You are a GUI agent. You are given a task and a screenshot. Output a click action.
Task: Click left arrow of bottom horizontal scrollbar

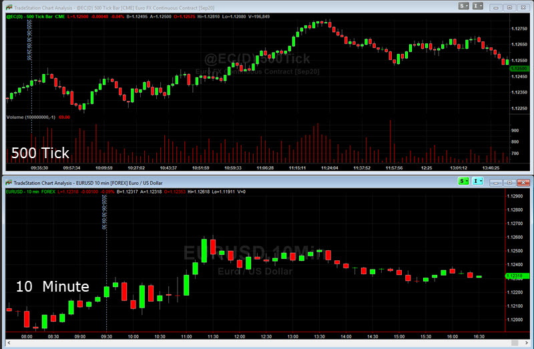[9, 343]
